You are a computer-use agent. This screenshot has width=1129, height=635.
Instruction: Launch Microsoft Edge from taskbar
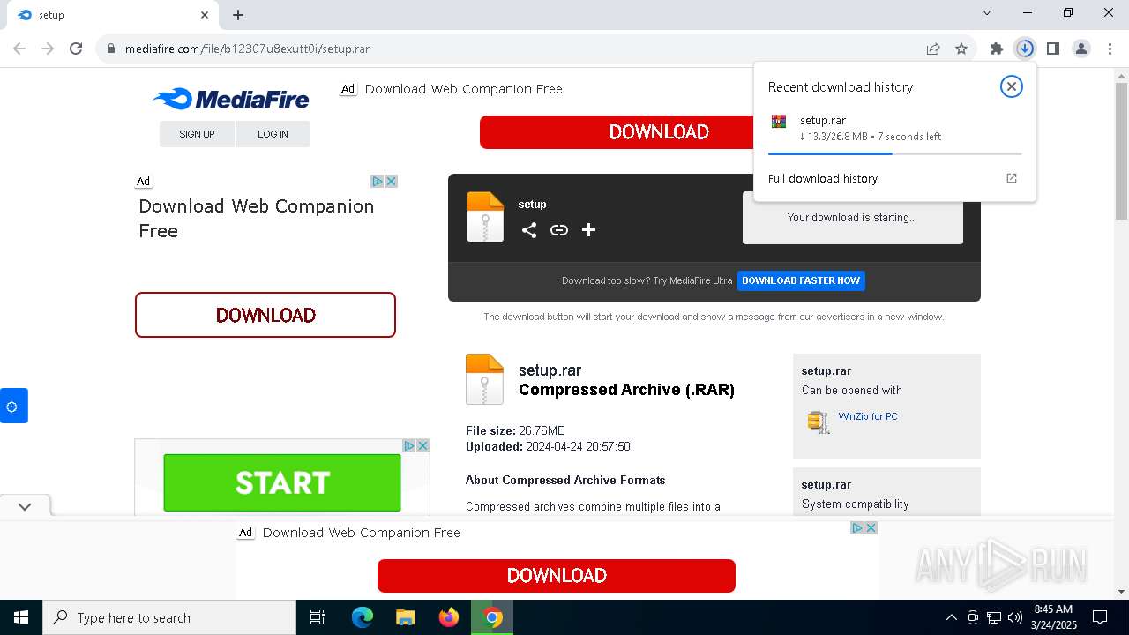[363, 617]
